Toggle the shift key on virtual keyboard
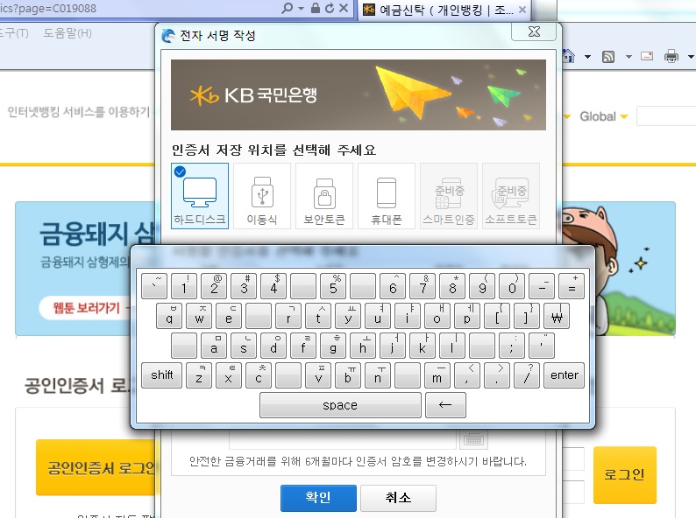696x518 pixels. (161, 375)
